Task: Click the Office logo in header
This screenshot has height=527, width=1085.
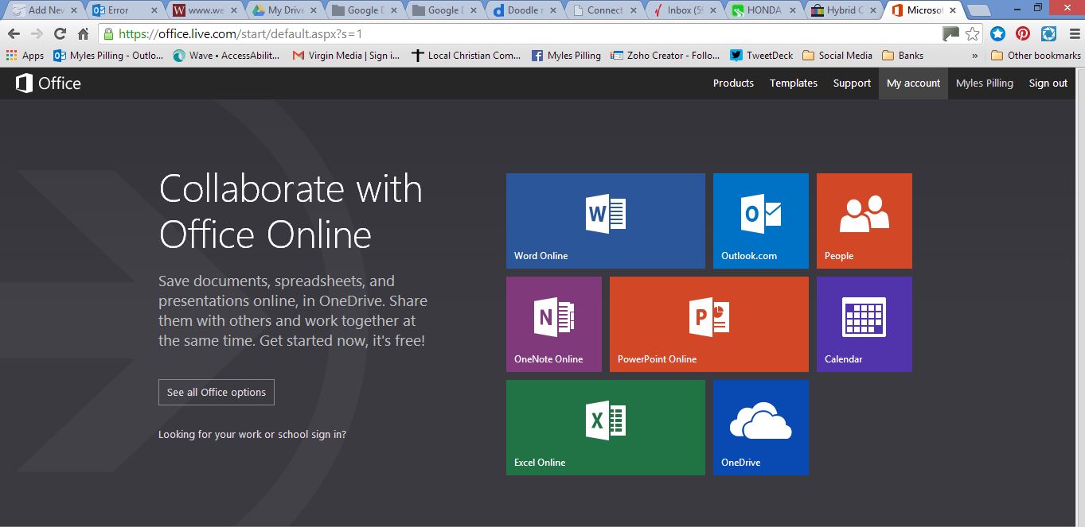Action: (49, 83)
